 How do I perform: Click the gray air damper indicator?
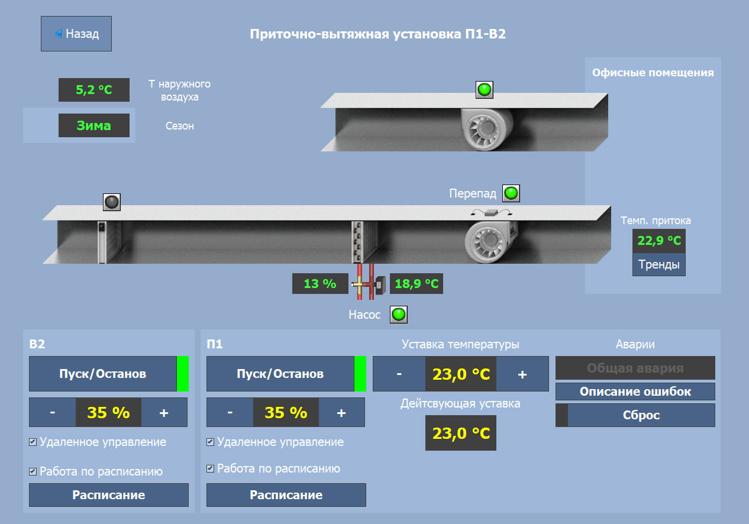tap(112, 202)
